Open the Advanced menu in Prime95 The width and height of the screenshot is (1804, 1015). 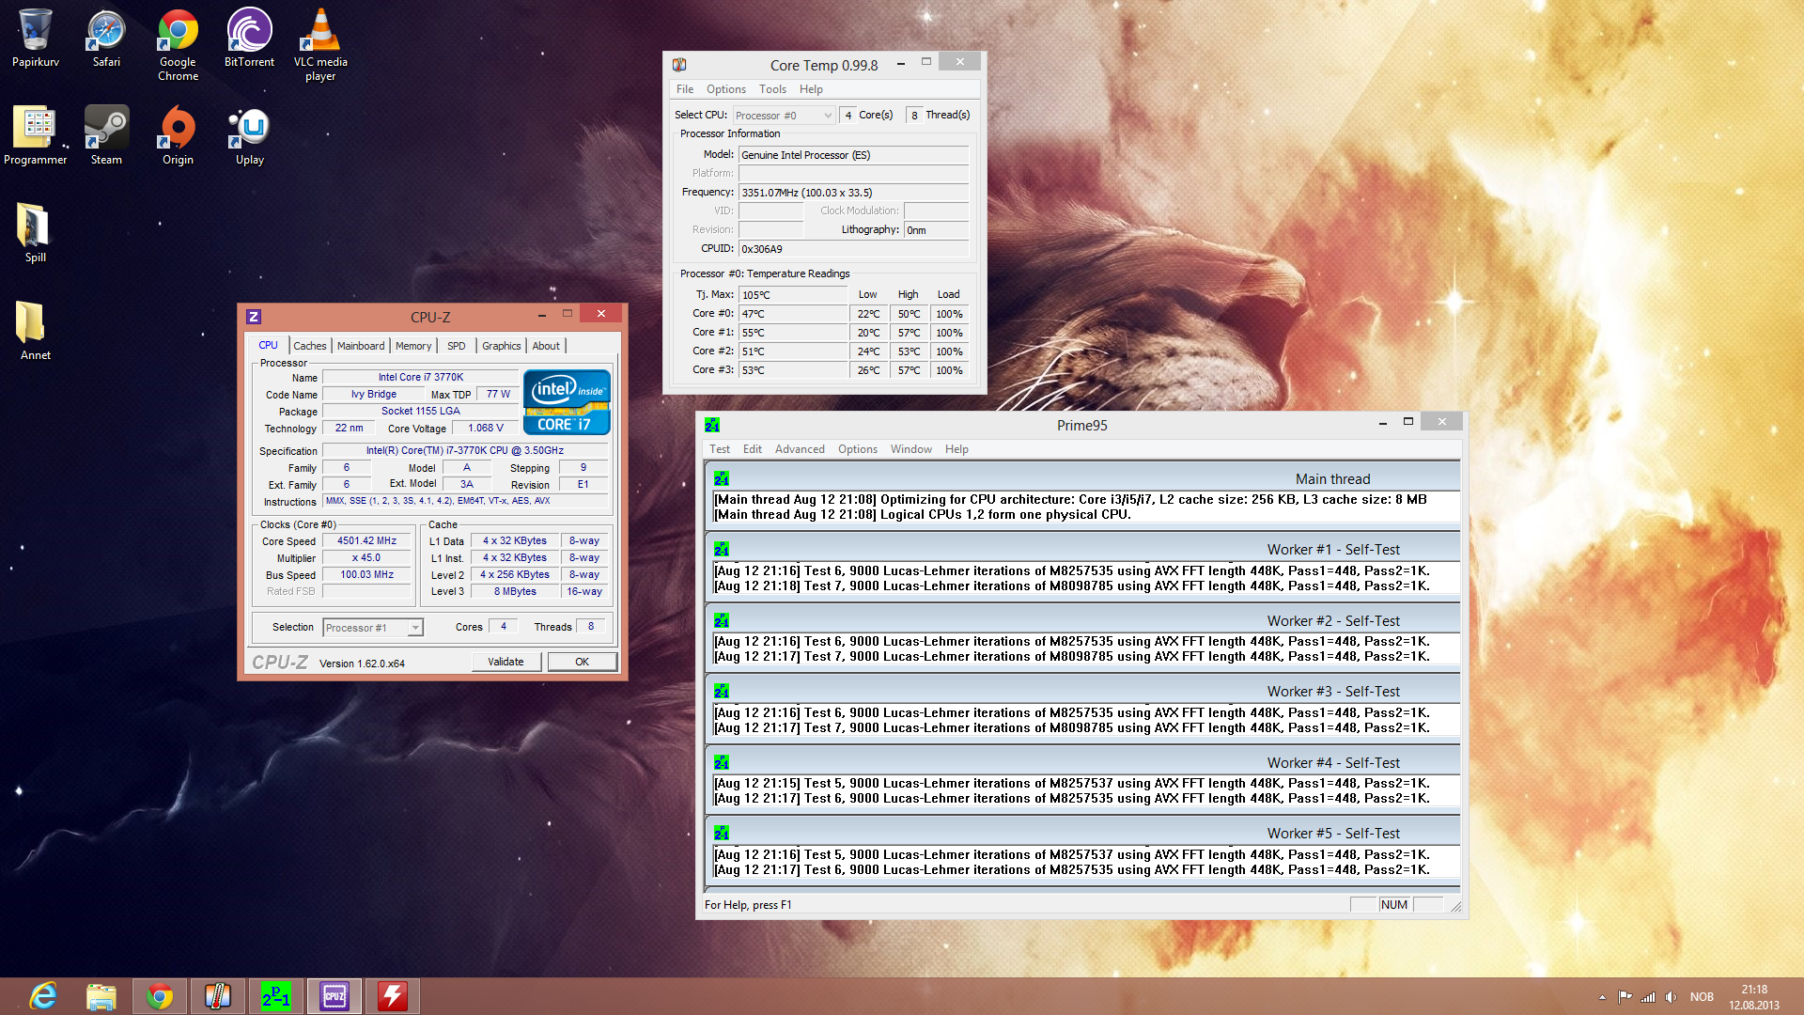pos(800,449)
